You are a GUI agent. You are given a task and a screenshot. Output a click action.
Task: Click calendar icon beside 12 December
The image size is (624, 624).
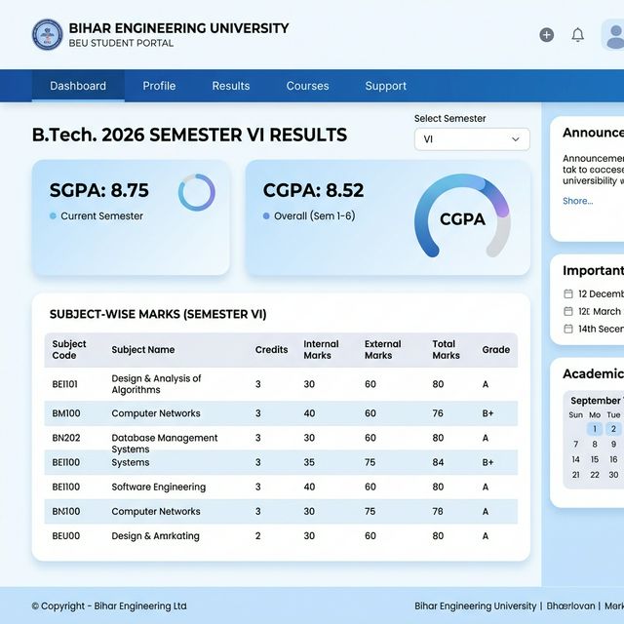tap(568, 293)
